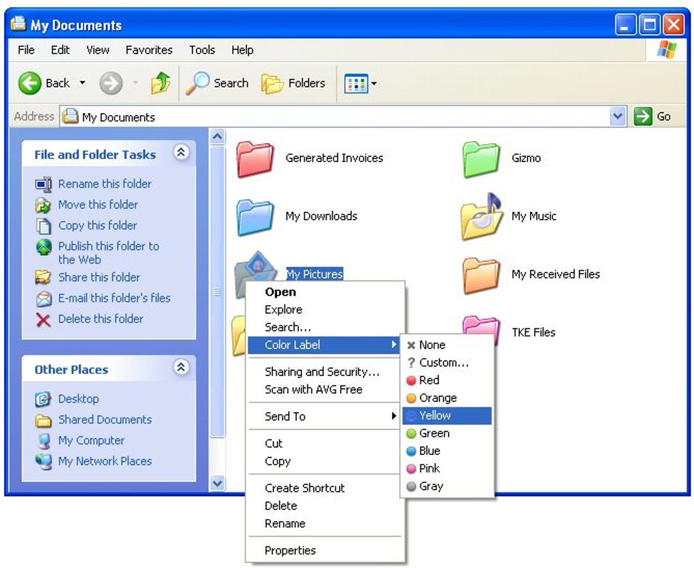The height and width of the screenshot is (568, 694).
Task: Pick the Green color label
Action: 447,433
